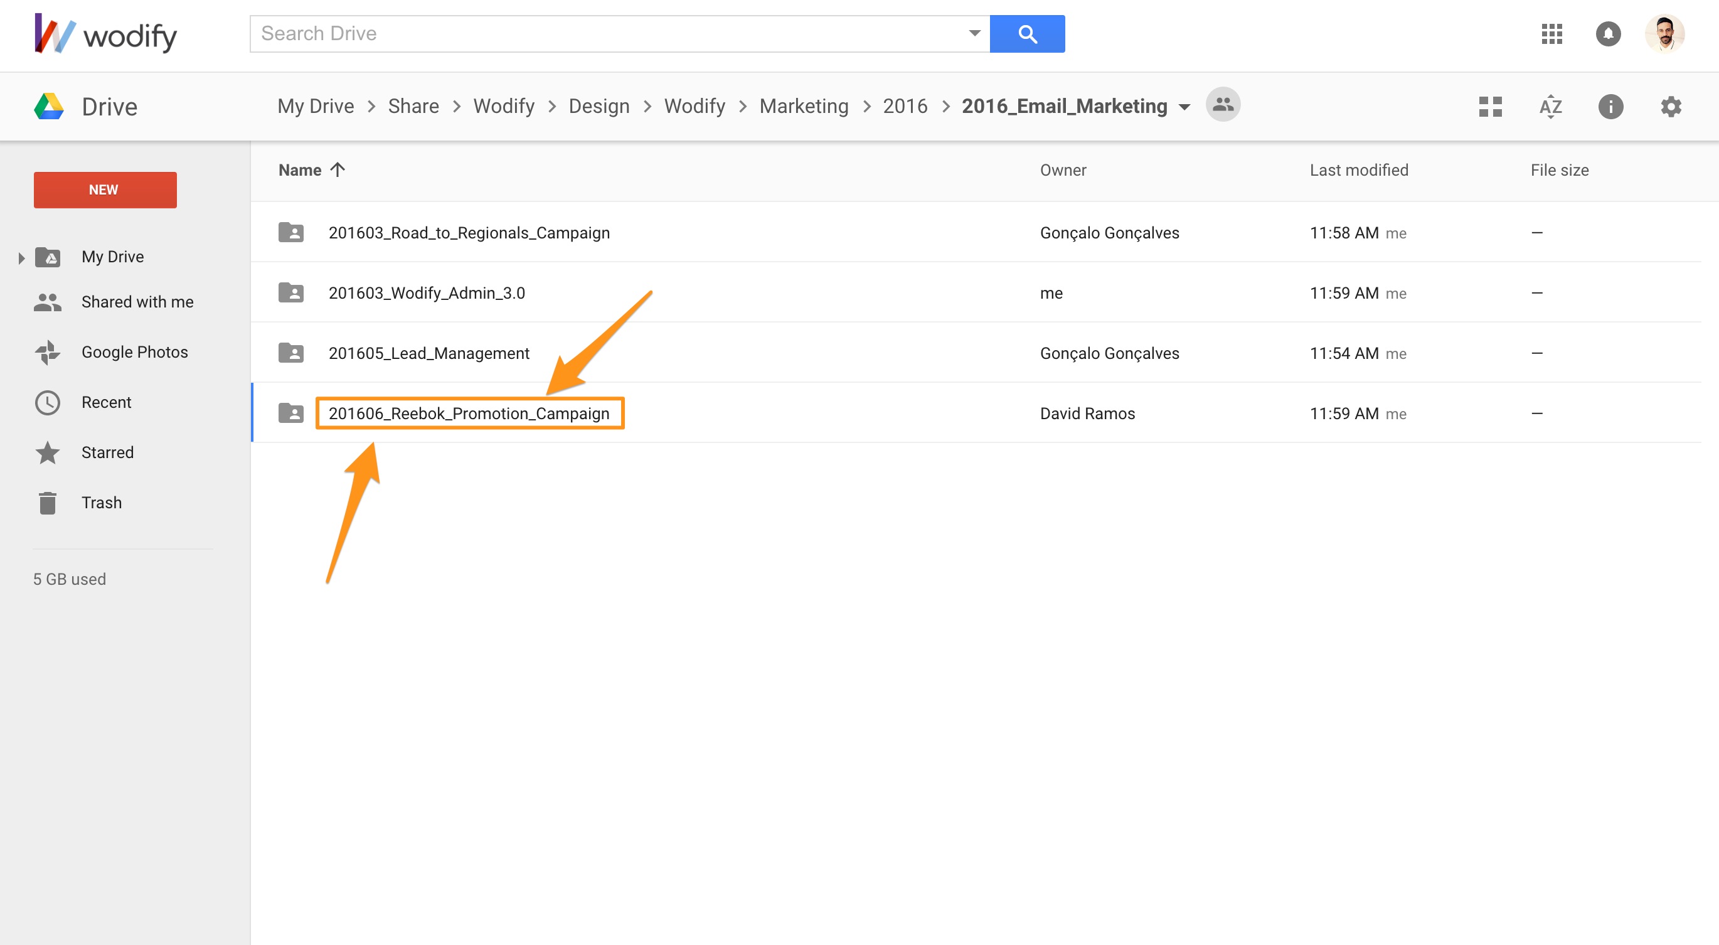Screen dimensions: 1719x945
Task: Expand the My Drive tree arrow
Action: coord(21,258)
